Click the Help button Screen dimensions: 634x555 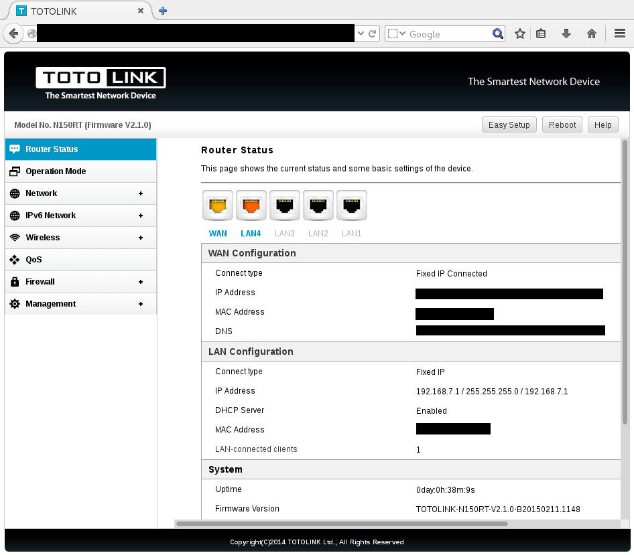603,125
